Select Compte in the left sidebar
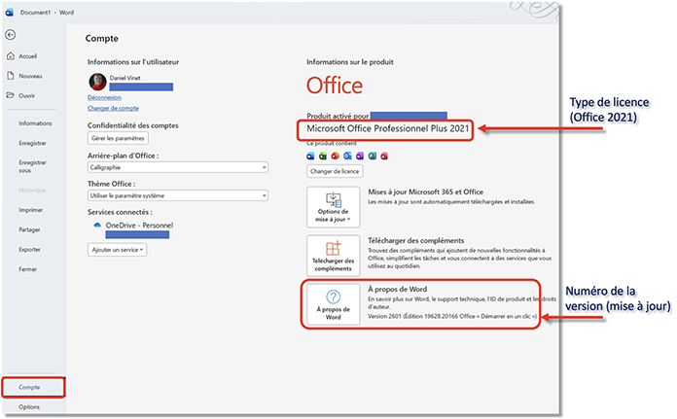Image resolution: width=677 pixels, height=419 pixels. [32, 387]
